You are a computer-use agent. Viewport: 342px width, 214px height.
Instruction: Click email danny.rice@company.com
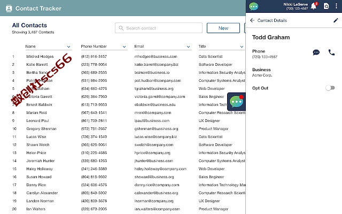pos(157,185)
